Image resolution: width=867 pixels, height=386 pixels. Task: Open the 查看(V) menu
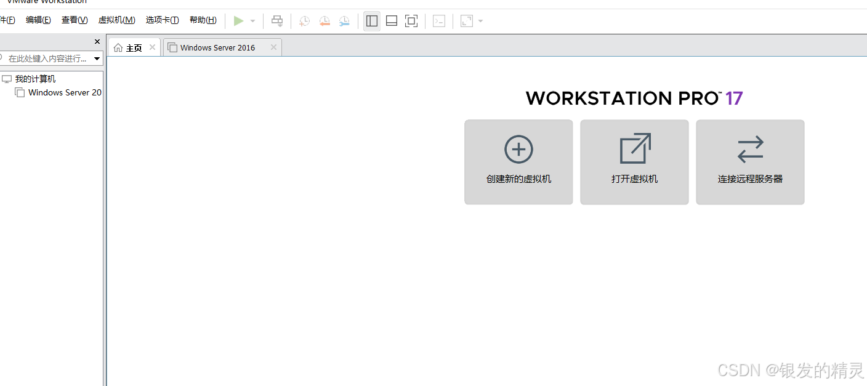75,20
